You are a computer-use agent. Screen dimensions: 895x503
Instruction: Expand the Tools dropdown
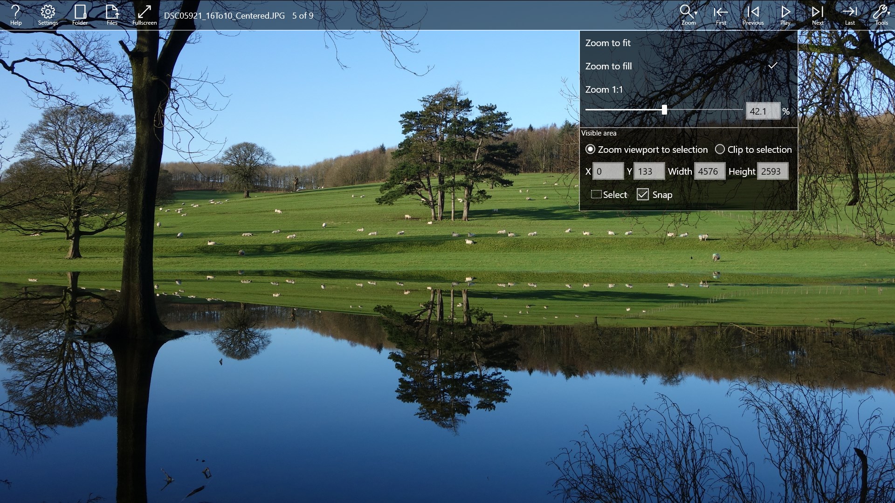881,15
